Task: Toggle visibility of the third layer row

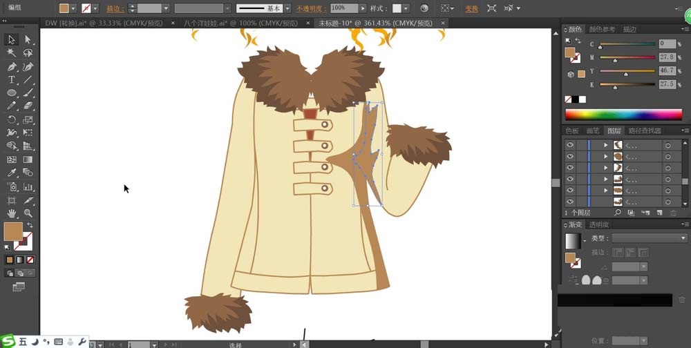Action: coord(570,168)
